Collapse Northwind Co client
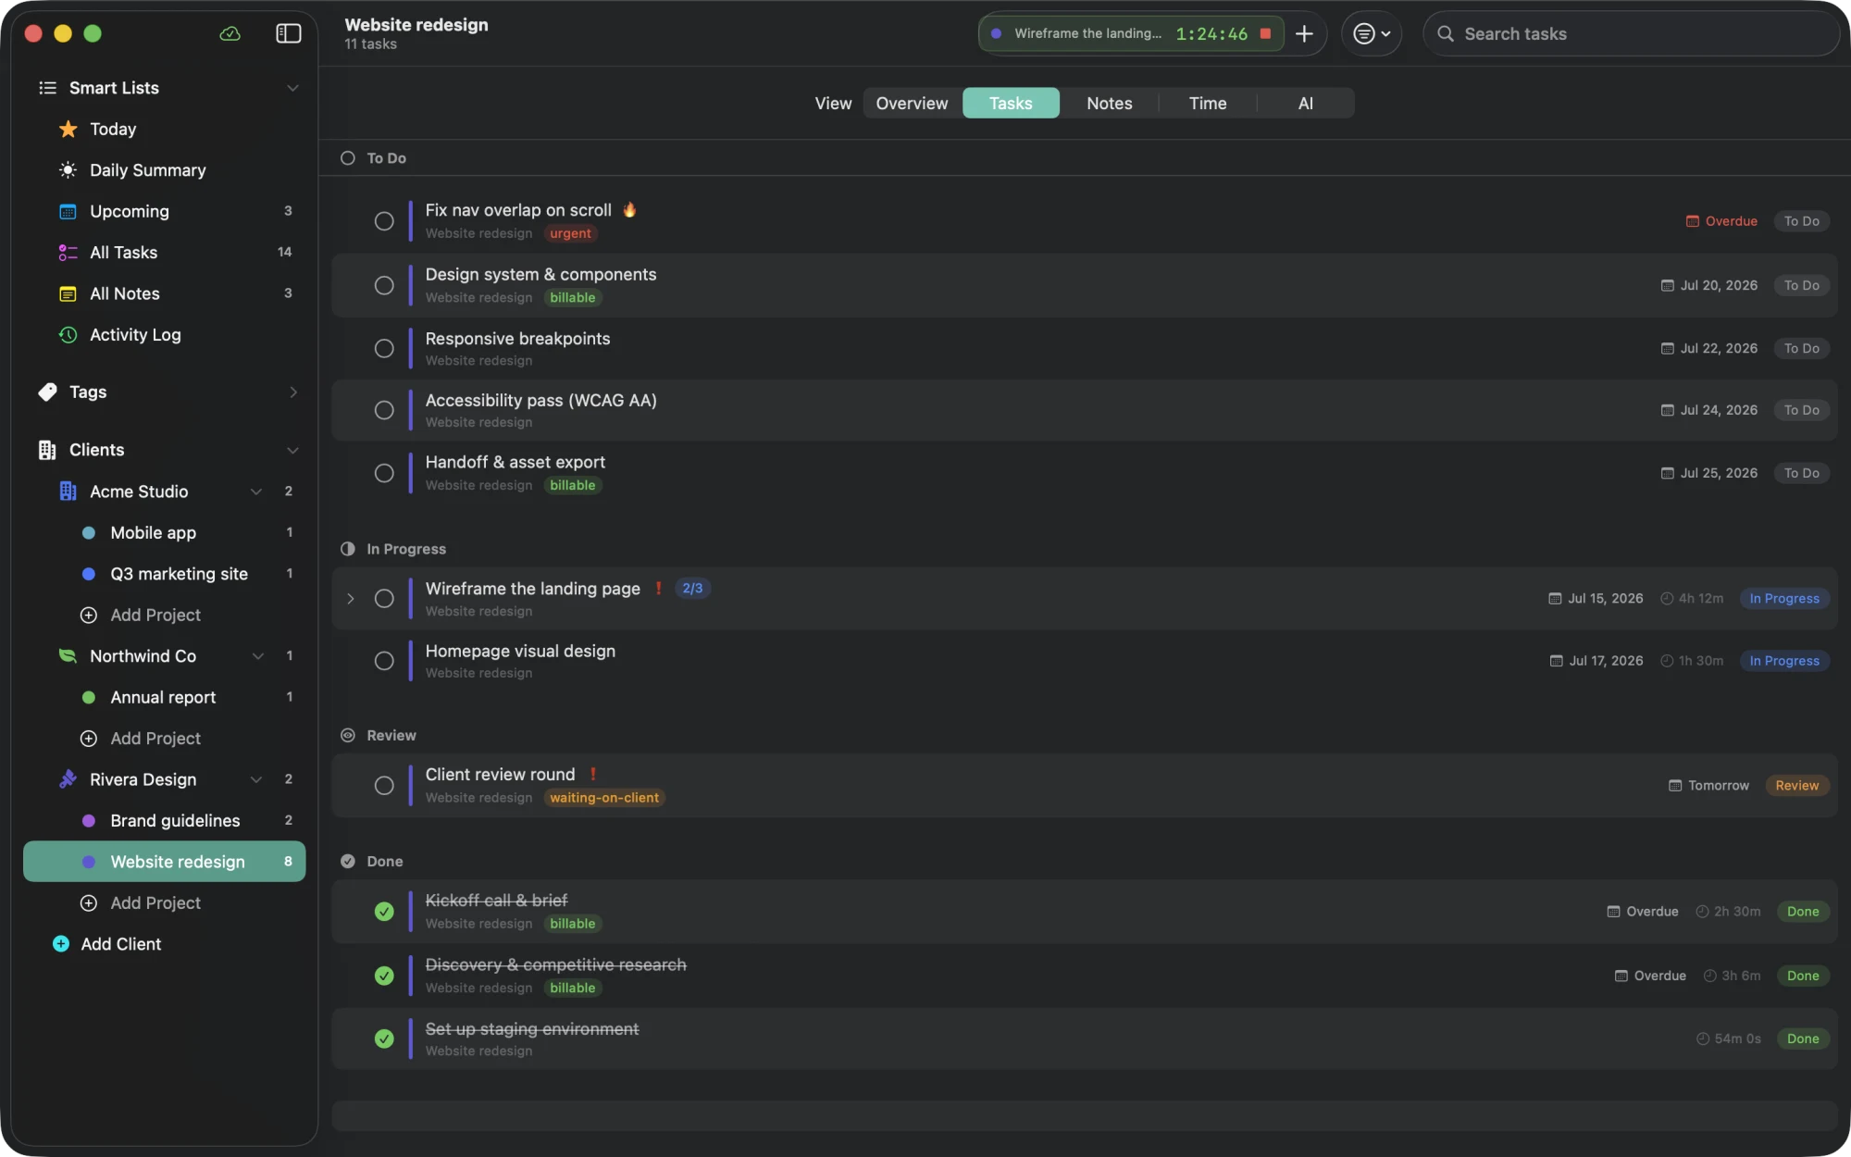Image resolution: width=1851 pixels, height=1157 pixels. point(258,656)
